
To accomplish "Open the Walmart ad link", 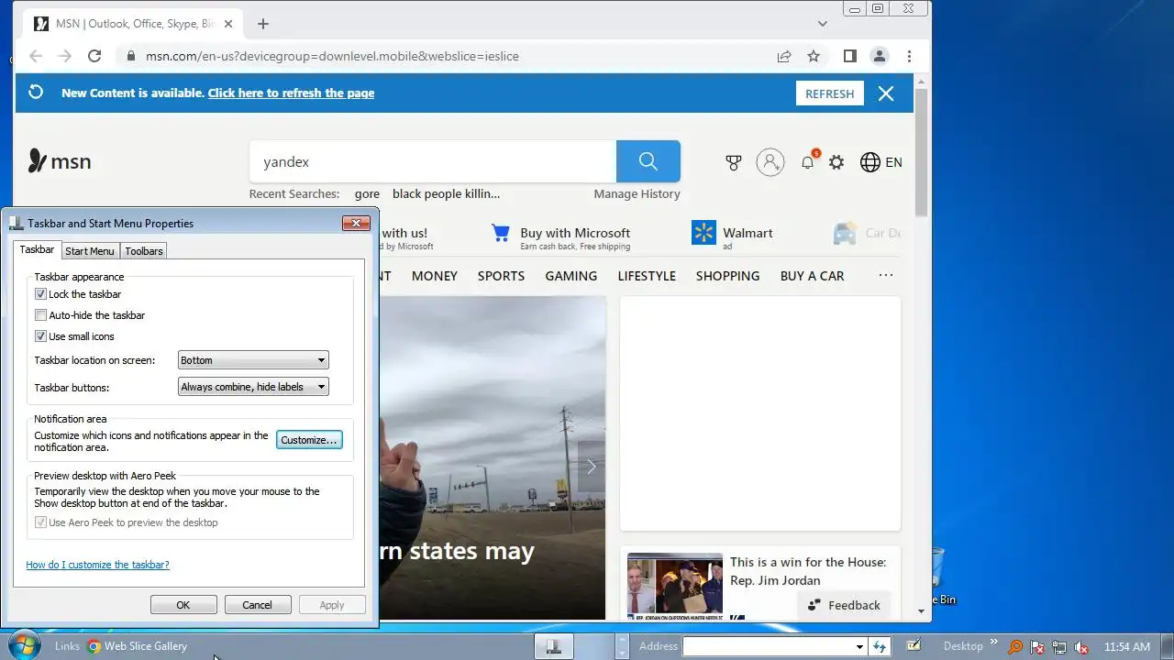I will click(x=732, y=234).
